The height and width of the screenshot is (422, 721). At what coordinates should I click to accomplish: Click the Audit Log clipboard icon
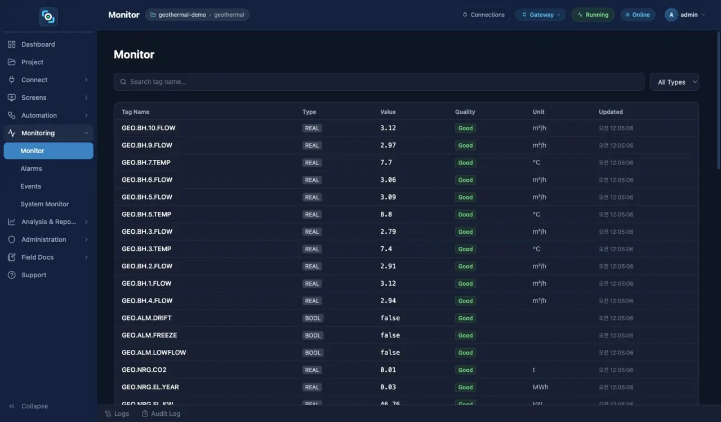[145, 414]
